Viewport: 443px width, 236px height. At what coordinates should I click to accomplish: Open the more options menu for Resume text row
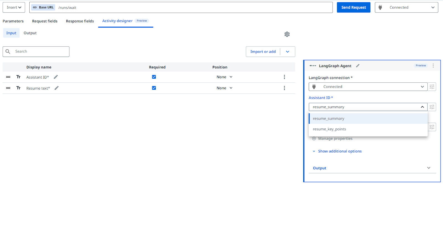click(x=284, y=88)
